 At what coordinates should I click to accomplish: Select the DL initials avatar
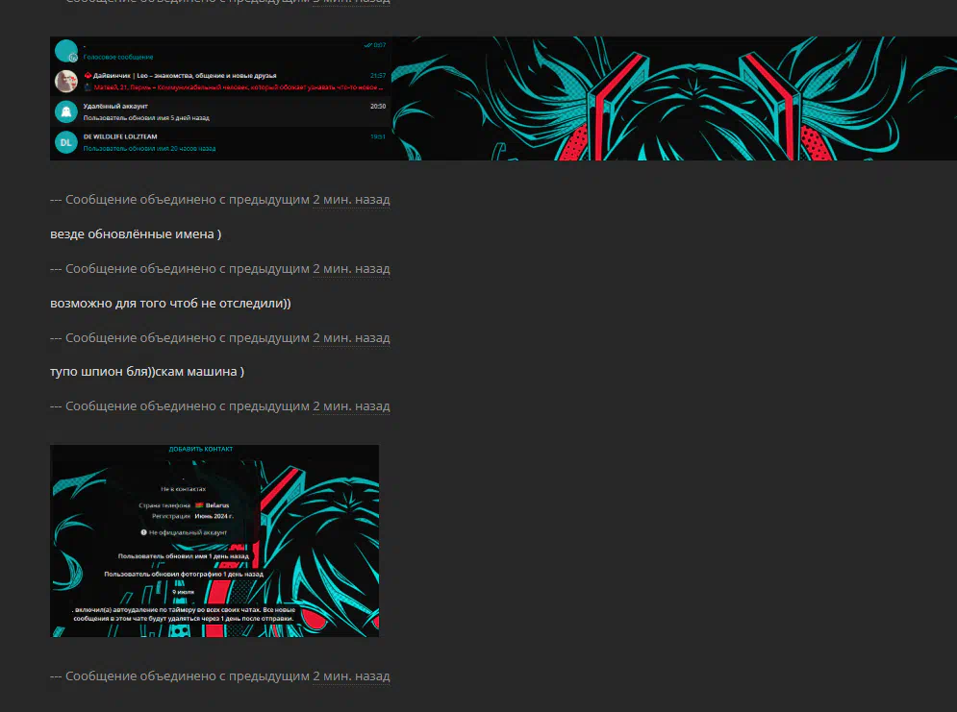tap(65, 142)
